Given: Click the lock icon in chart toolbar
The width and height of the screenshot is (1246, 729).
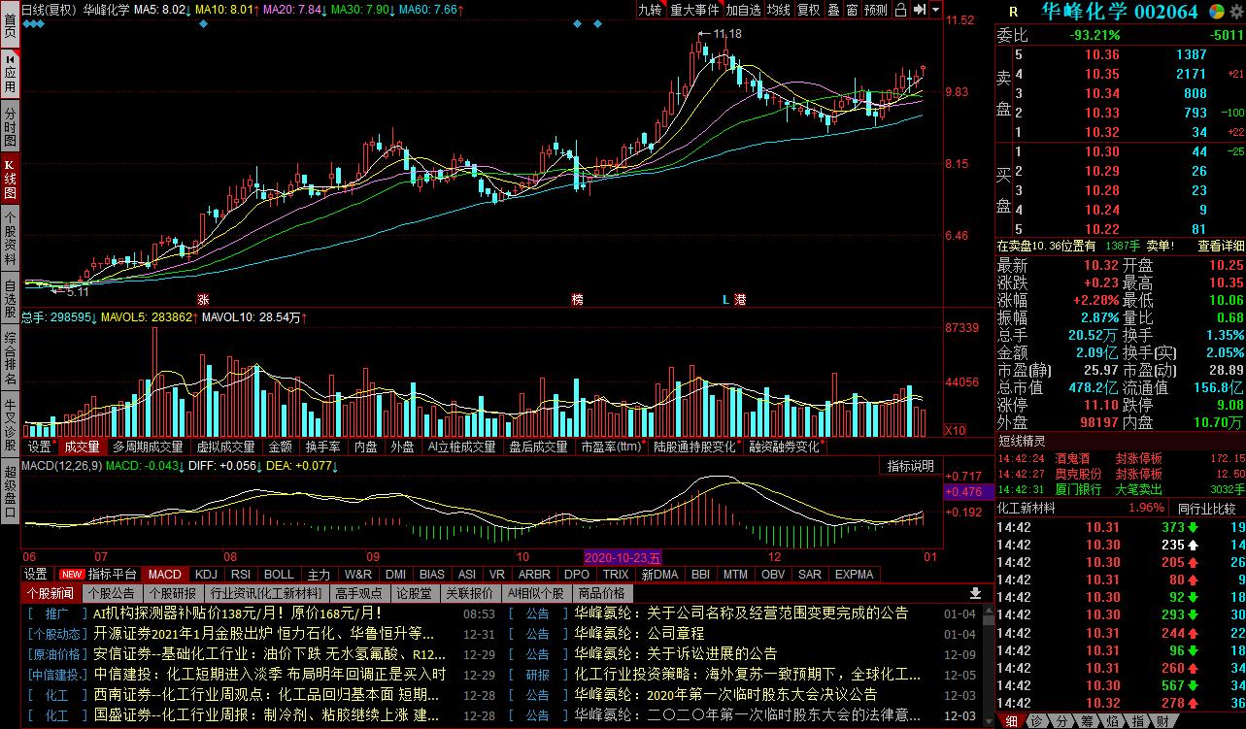Looking at the screenshot, I should pos(900,10).
